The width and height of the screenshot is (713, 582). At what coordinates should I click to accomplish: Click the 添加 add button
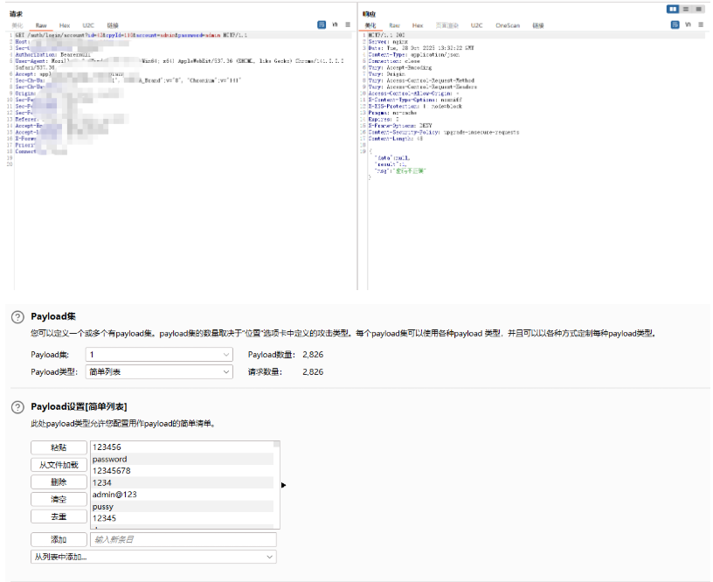(x=59, y=540)
